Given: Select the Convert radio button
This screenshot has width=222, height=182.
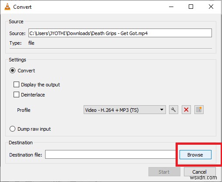Looking at the screenshot, I should [12, 71].
